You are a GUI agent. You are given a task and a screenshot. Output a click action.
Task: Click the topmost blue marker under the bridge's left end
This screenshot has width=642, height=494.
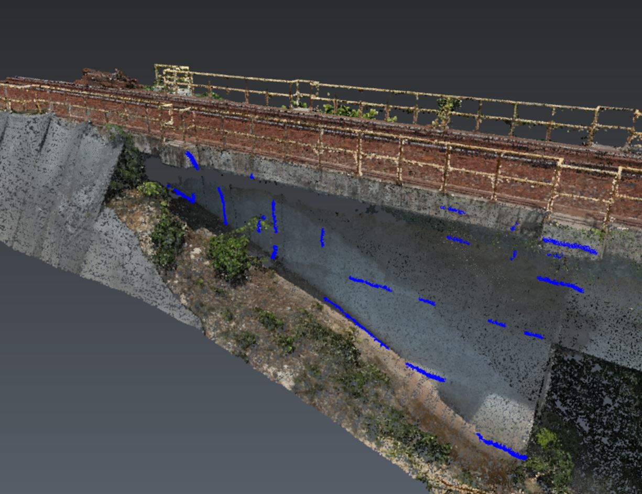point(192,160)
